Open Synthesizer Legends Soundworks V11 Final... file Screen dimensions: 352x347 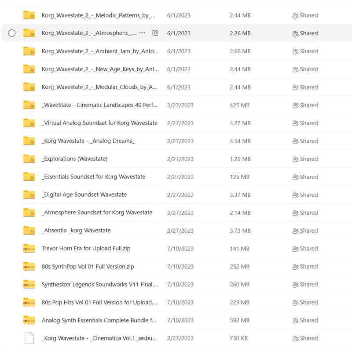[x=100, y=285]
